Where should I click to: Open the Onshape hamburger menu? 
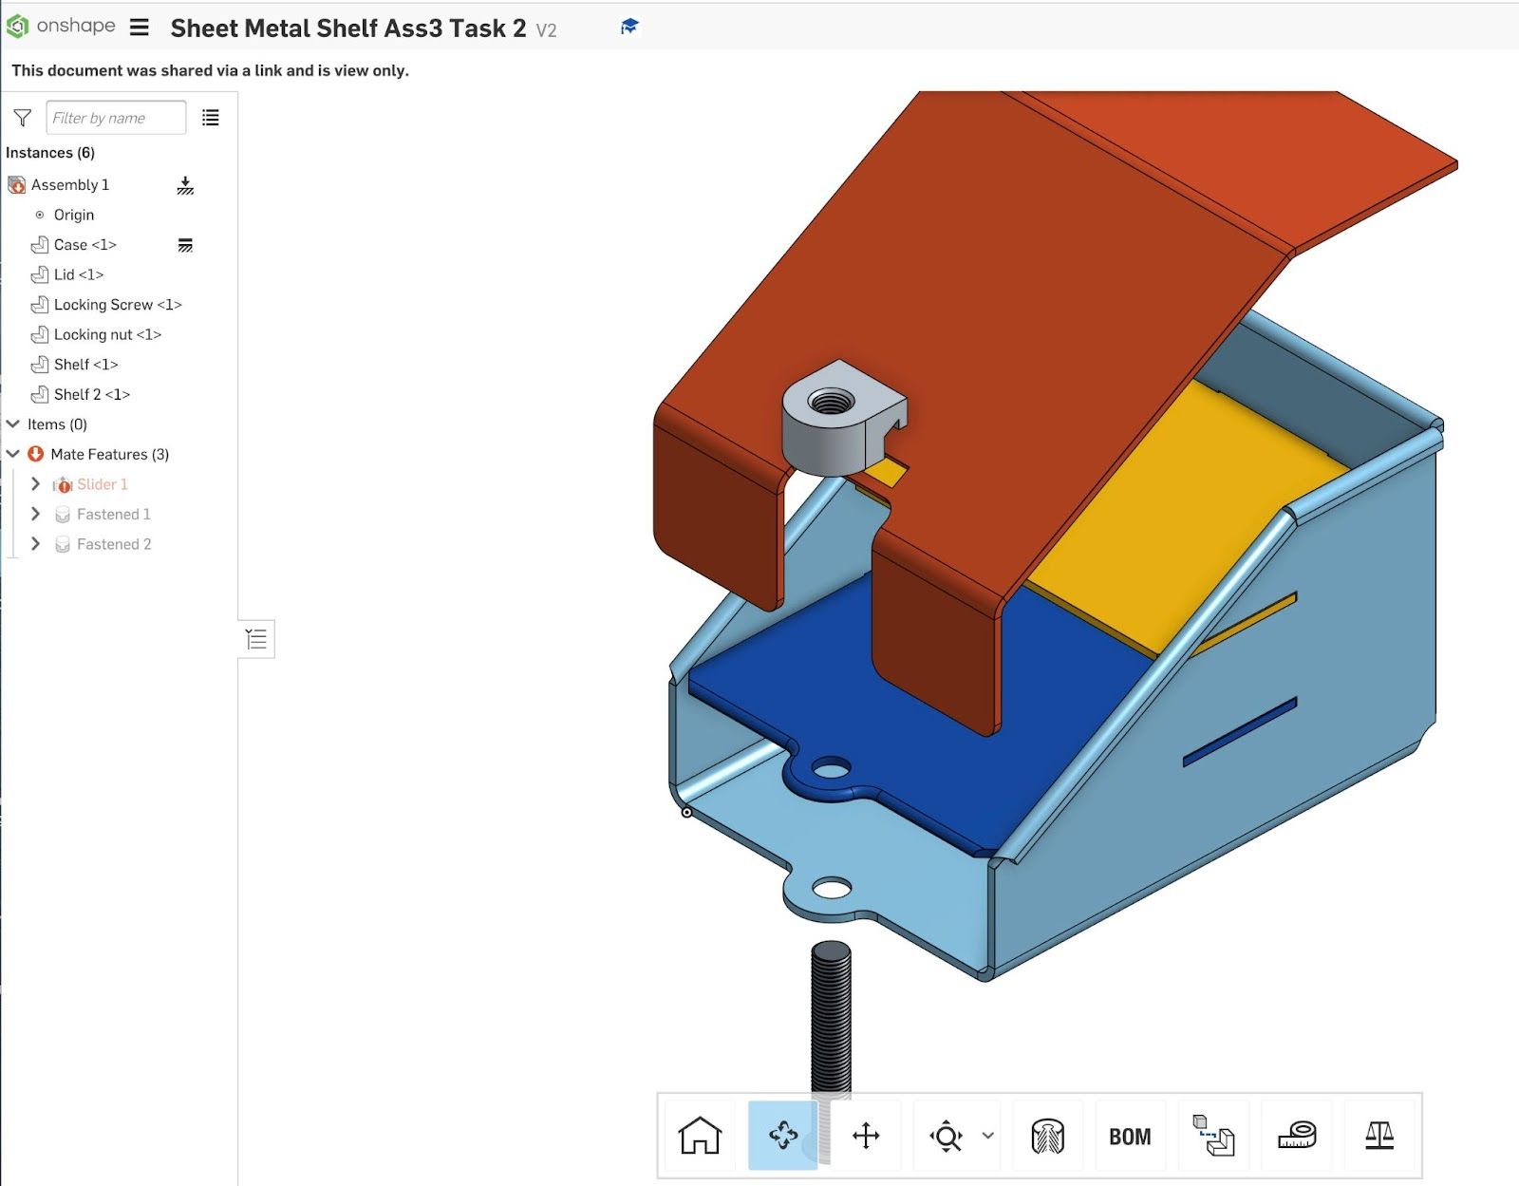pos(140,28)
